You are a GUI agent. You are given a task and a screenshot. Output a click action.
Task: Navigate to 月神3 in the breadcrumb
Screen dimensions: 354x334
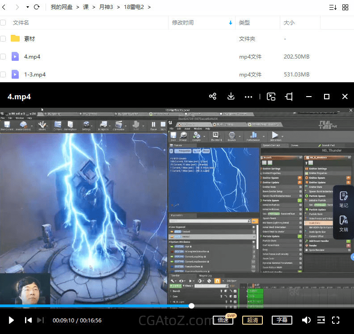pos(106,7)
